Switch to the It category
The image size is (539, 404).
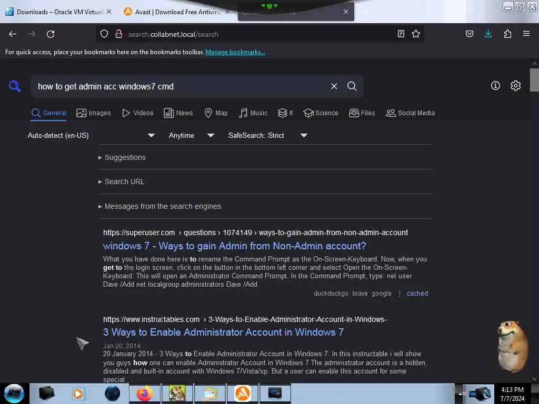point(285,113)
